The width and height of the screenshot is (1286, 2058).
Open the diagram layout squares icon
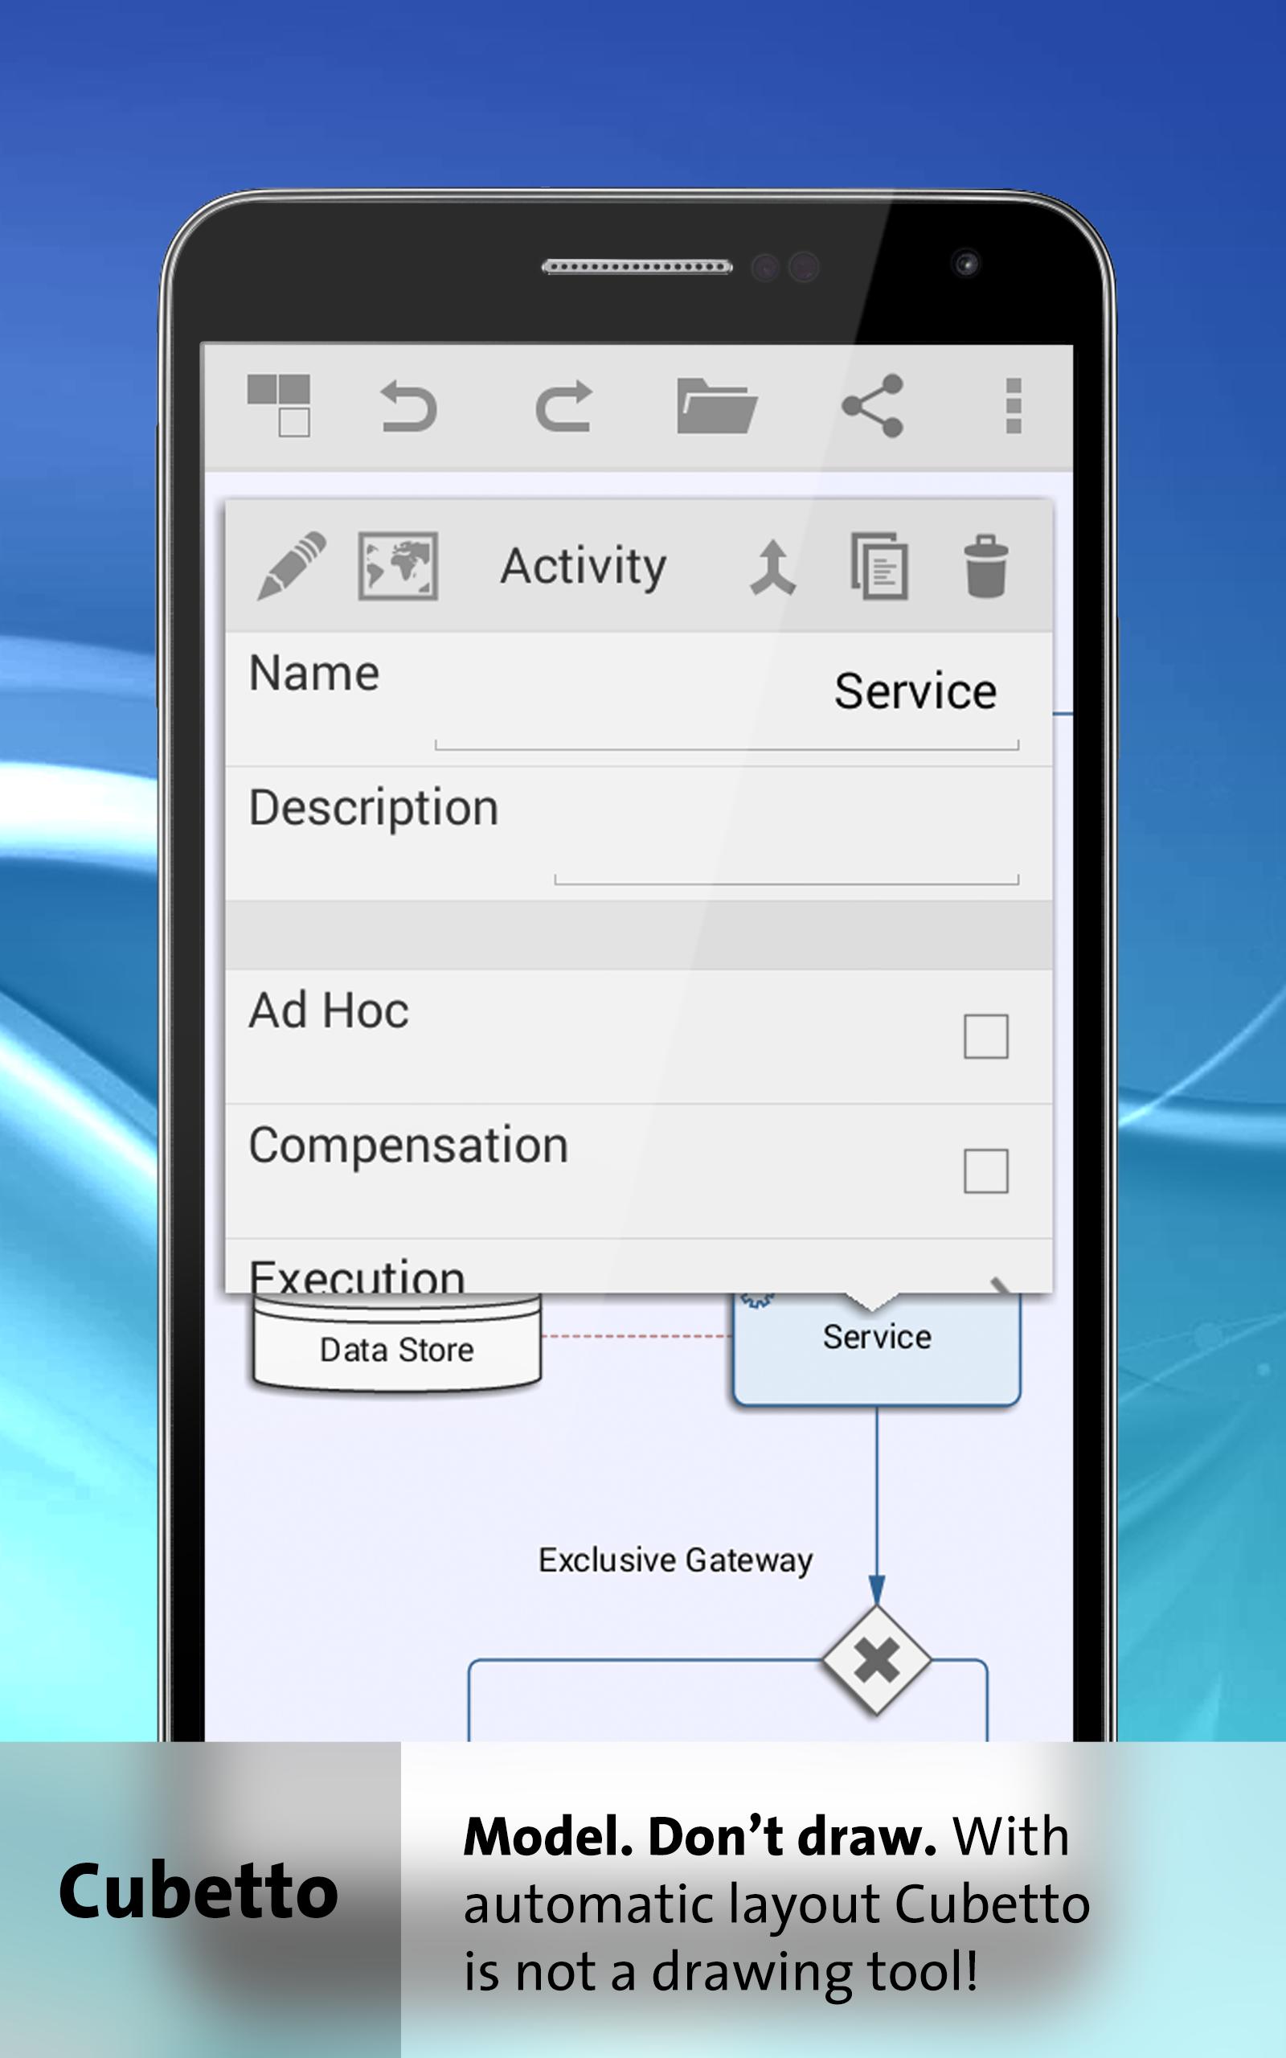click(x=278, y=406)
